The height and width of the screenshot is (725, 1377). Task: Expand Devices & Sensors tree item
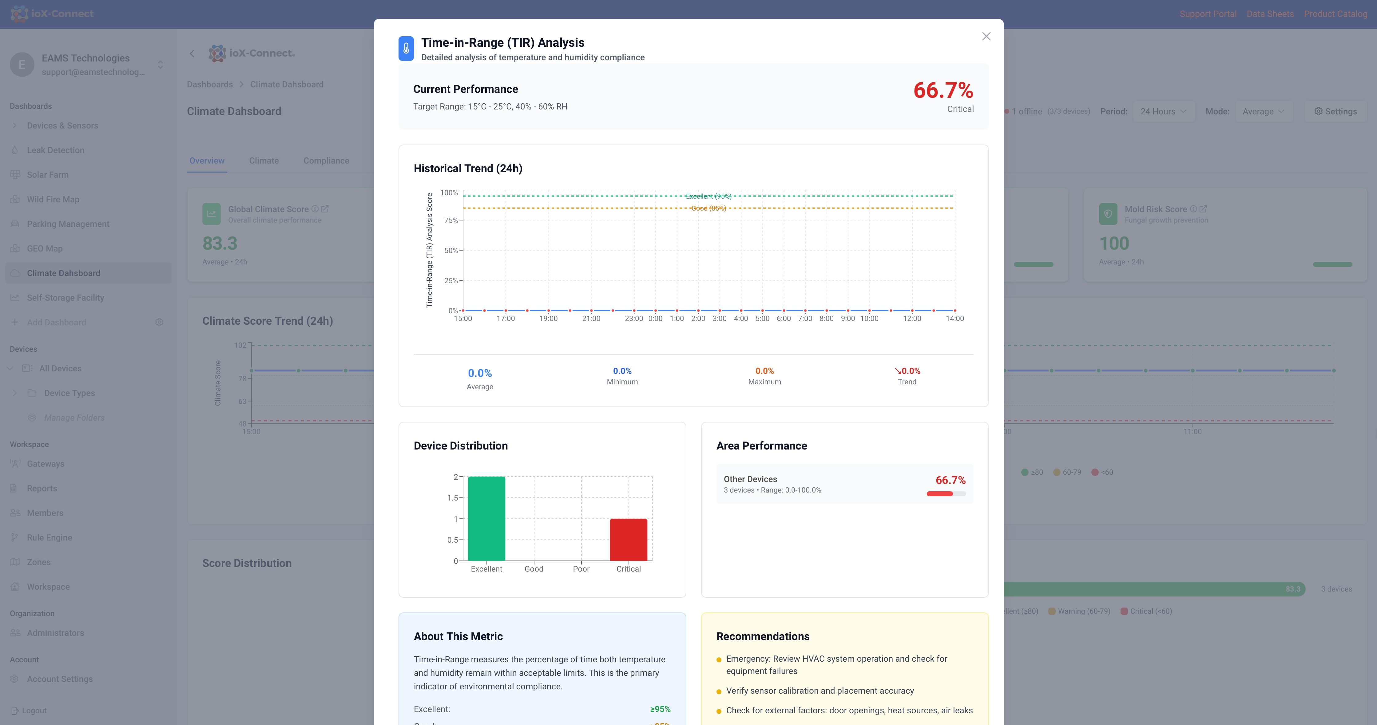[14, 126]
